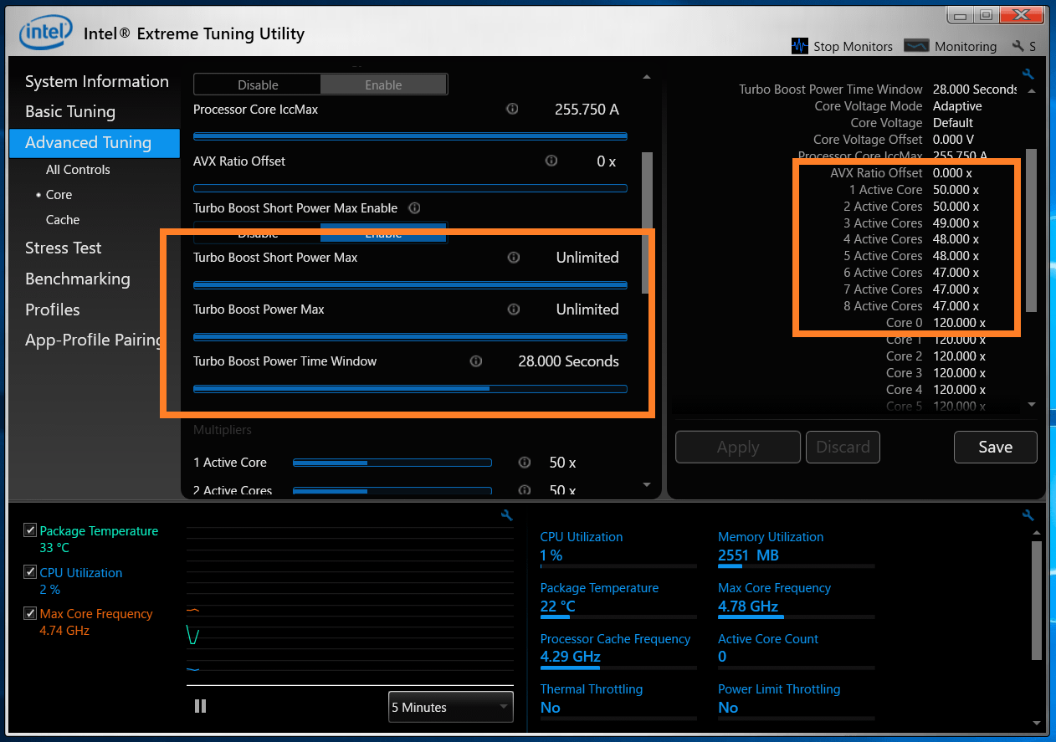
Task: Show info for the 1 Active Core multiplier
Action: [x=525, y=463]
